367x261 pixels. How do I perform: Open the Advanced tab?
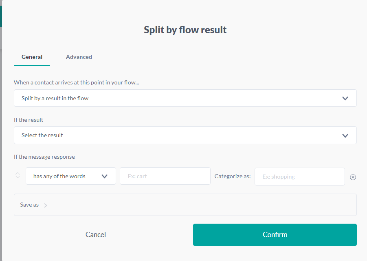[79, 57]
